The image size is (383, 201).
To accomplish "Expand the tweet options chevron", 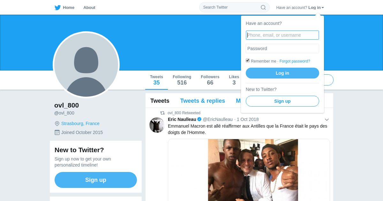I will coord(327,120).
